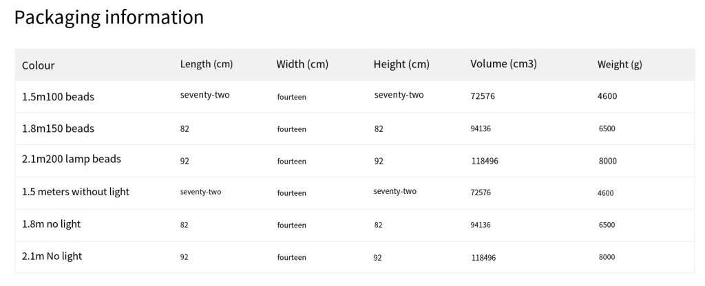Click the 2.1m No light row label
The image size is (705, 286).
click(x=52, y=256)
